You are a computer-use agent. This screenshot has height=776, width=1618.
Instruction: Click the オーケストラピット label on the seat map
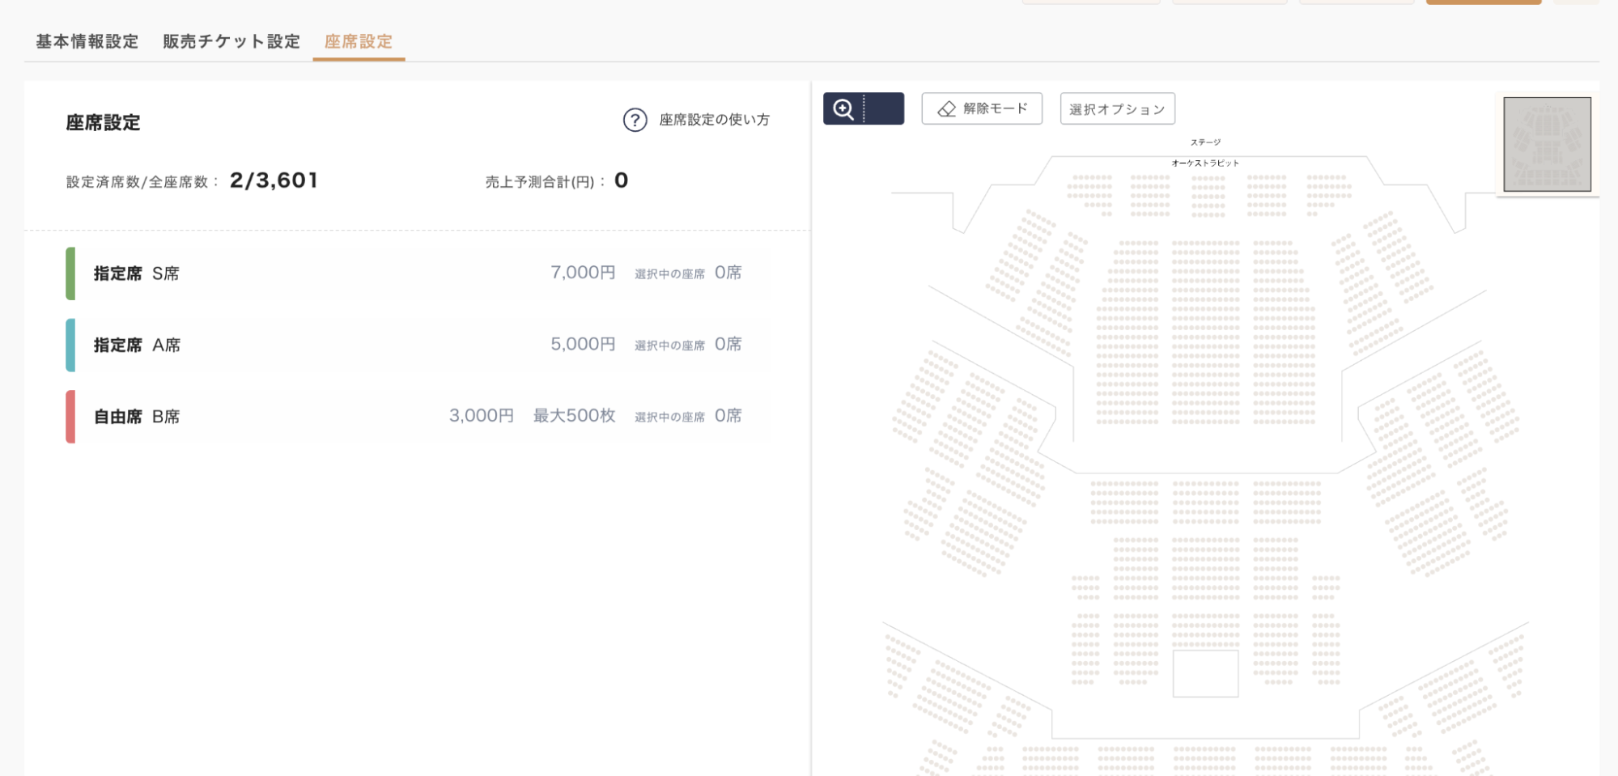pos(1205,163)
